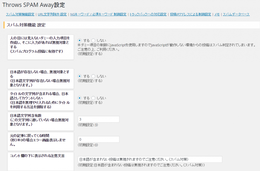Screen dimensions: 260x171
Task: Click the Throws SPAM Away設定 page title
Action: pyautogui.click(x=34, y=5)
